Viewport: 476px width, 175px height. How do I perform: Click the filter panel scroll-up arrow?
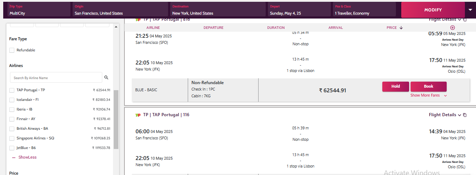tap(116, 27)
